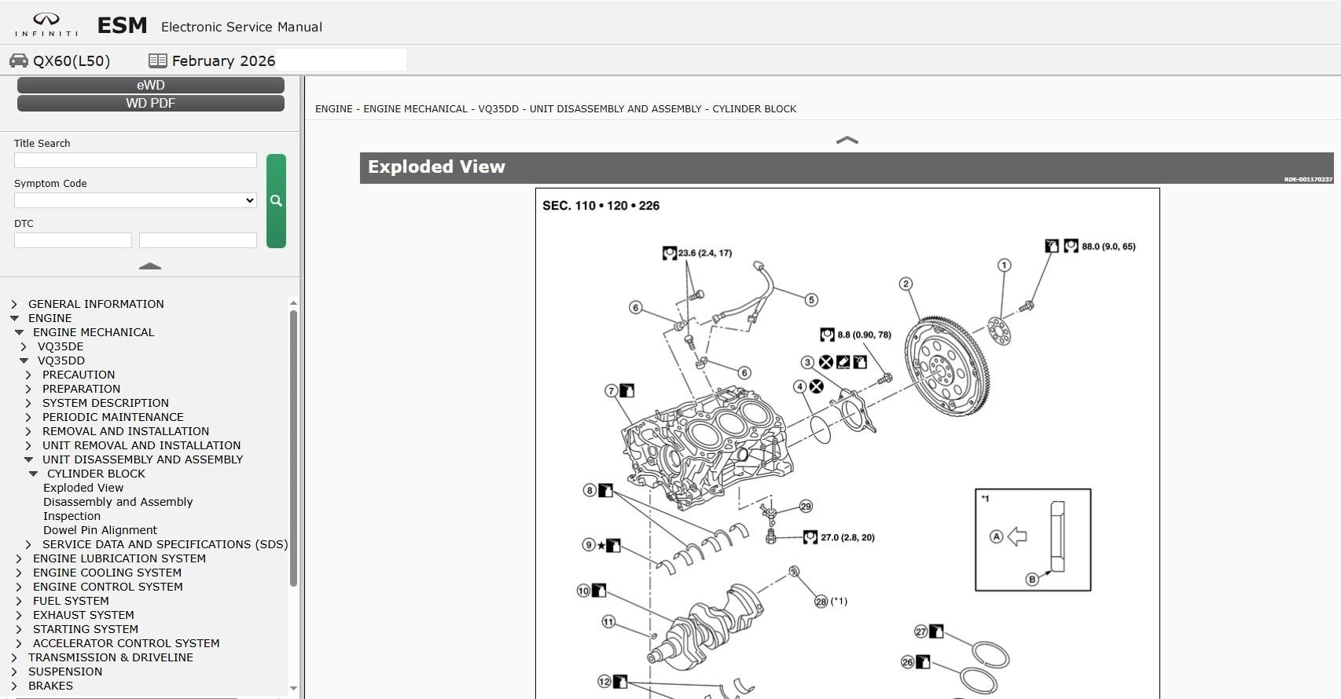
Task: Expand the GENERAL INFORMATION tree node
Action: (14, 304)
